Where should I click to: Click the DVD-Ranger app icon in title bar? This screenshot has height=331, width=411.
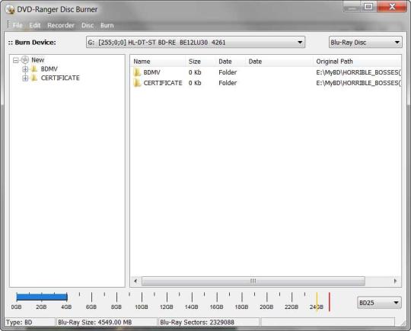click(x=10, y=9)
